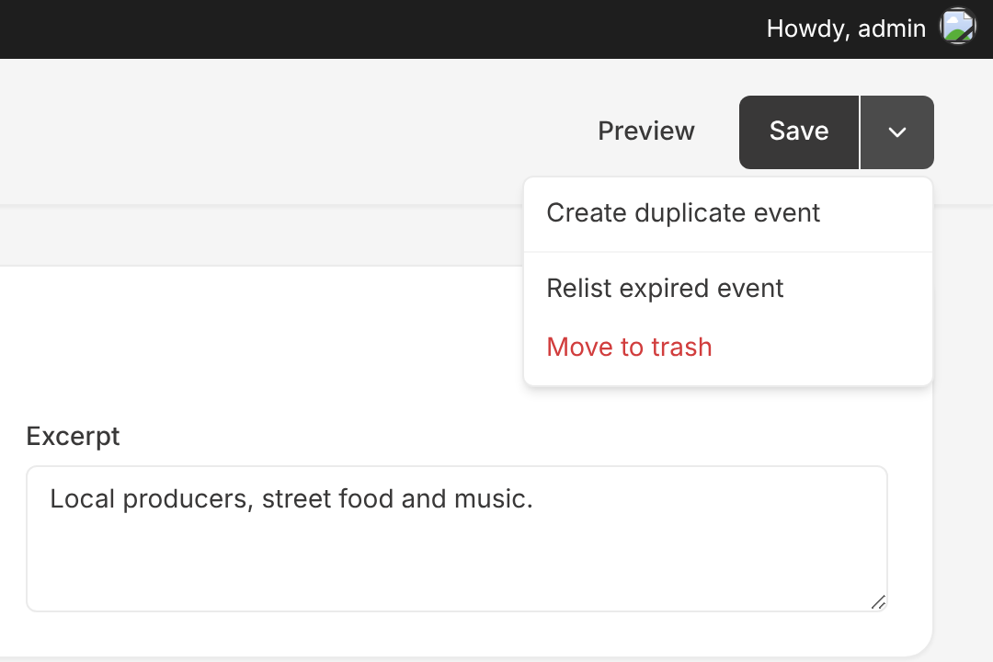Toggle the Save options dropdown chevron
The width and height of the screenshot is (993, 662).
coord(896,131)
